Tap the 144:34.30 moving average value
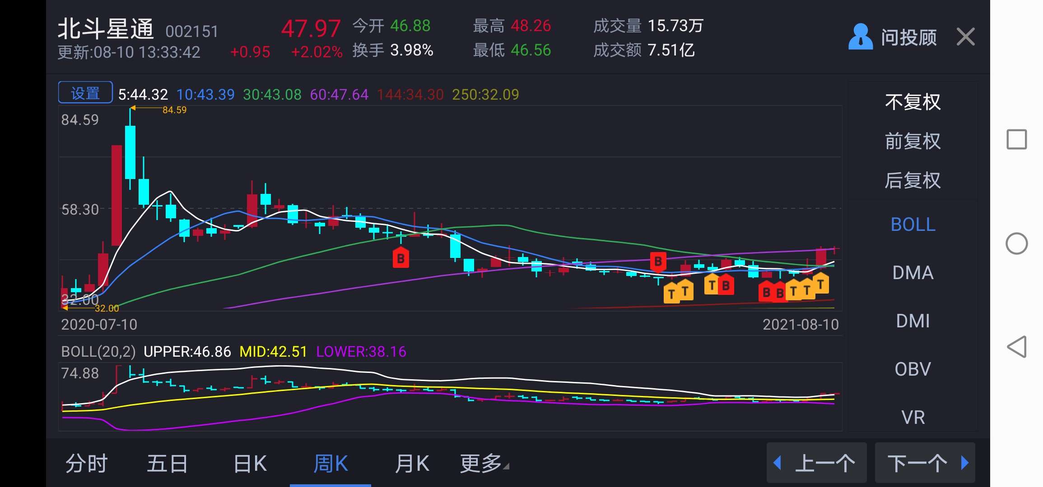The height and width of the screenshot is (487, 1043). [x=410, y=95]
